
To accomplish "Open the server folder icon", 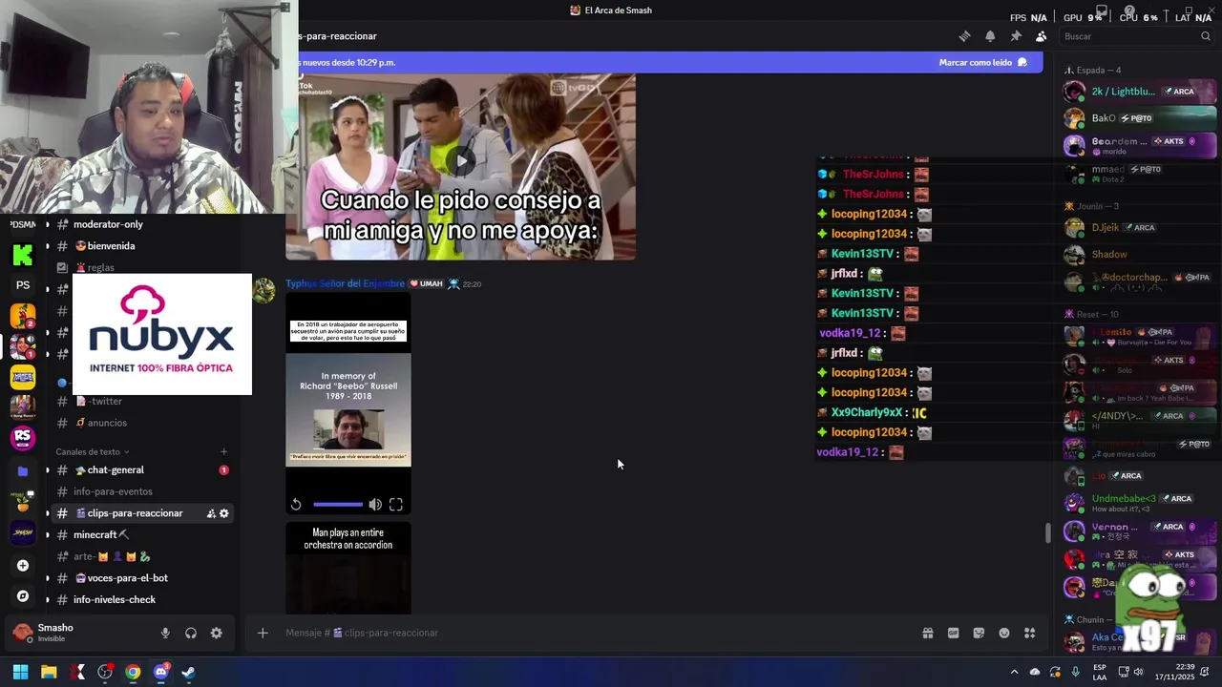I will pyautogui.click(x=23, y=470).
